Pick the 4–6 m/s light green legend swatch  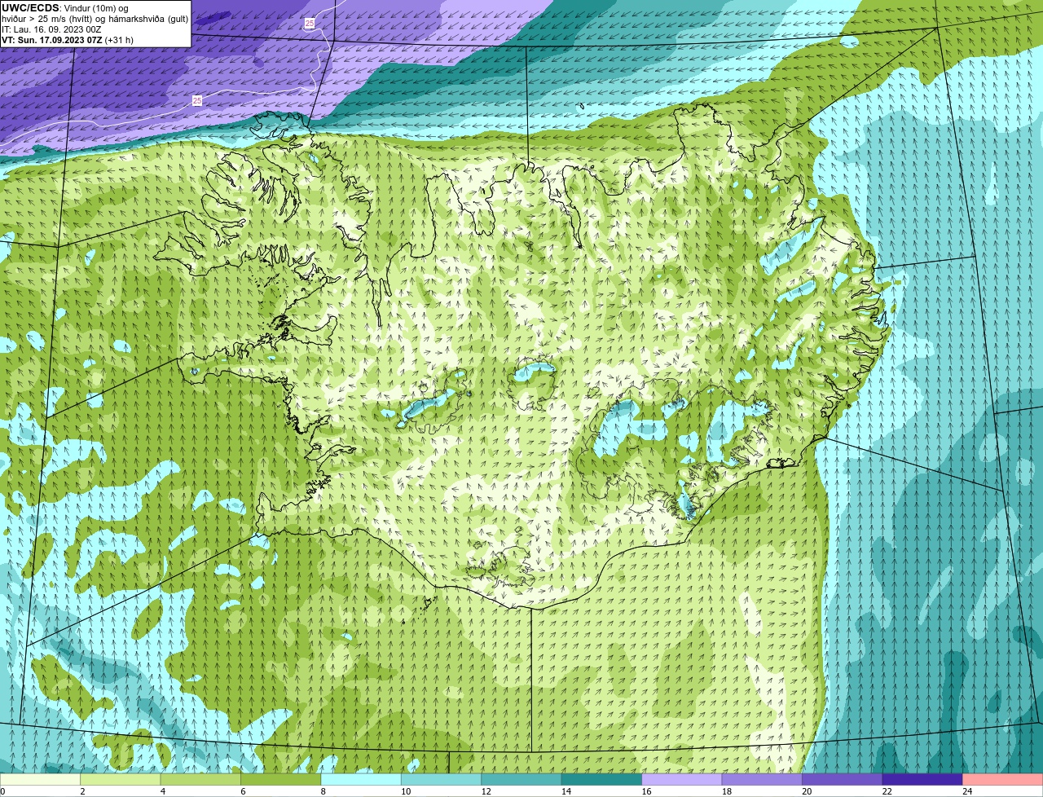tap(202, 779)
